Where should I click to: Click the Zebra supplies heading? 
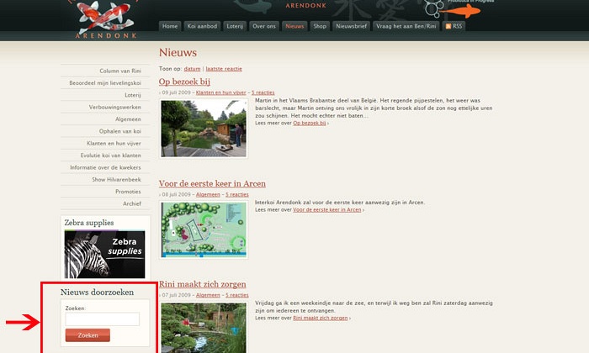click(x=89, y=223)
